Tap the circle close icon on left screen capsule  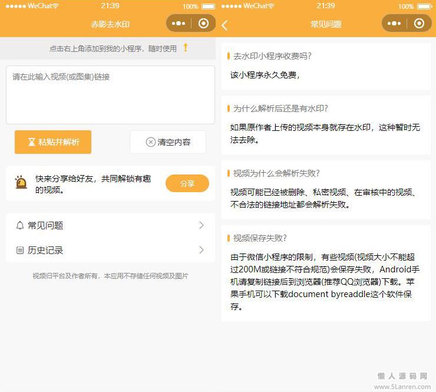tap(203, 24)
